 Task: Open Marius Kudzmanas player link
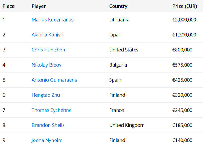[52, 20]
